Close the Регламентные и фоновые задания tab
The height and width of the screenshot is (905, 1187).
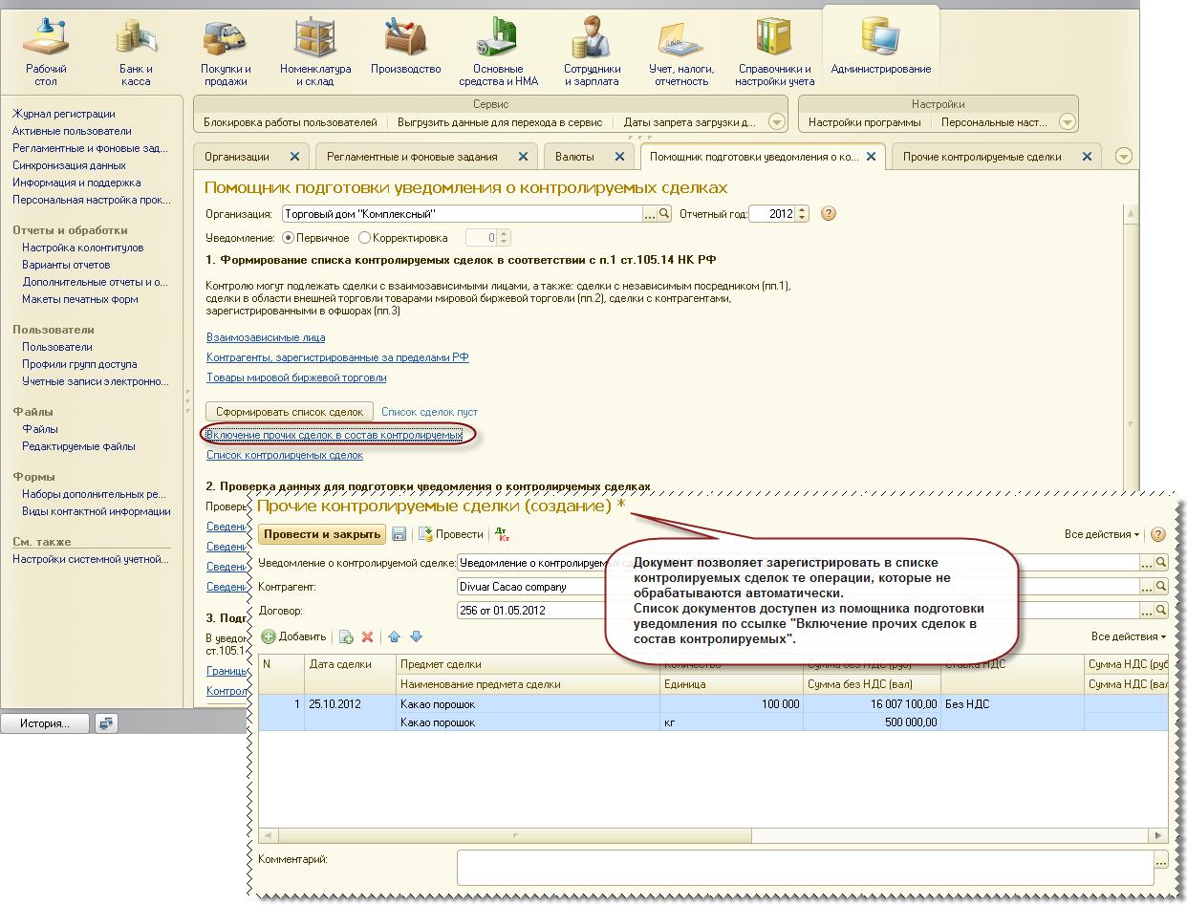click(523, 156)
